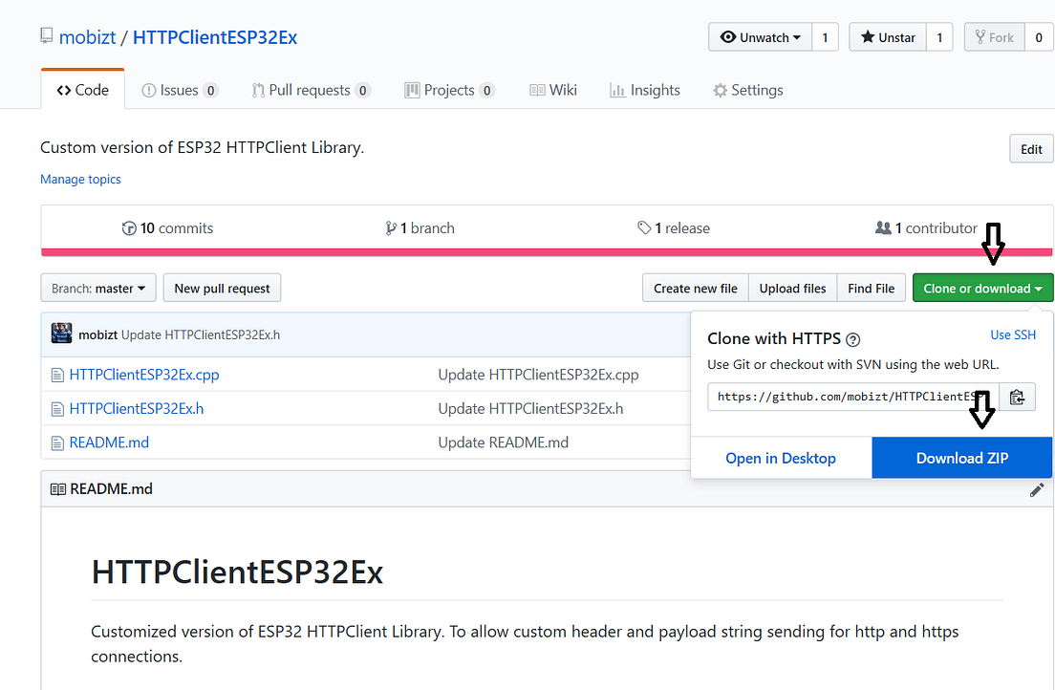Expand the Clone or download panel
Image resolution: width=1055 pixels, height=690 pixels.
(982, 288)
